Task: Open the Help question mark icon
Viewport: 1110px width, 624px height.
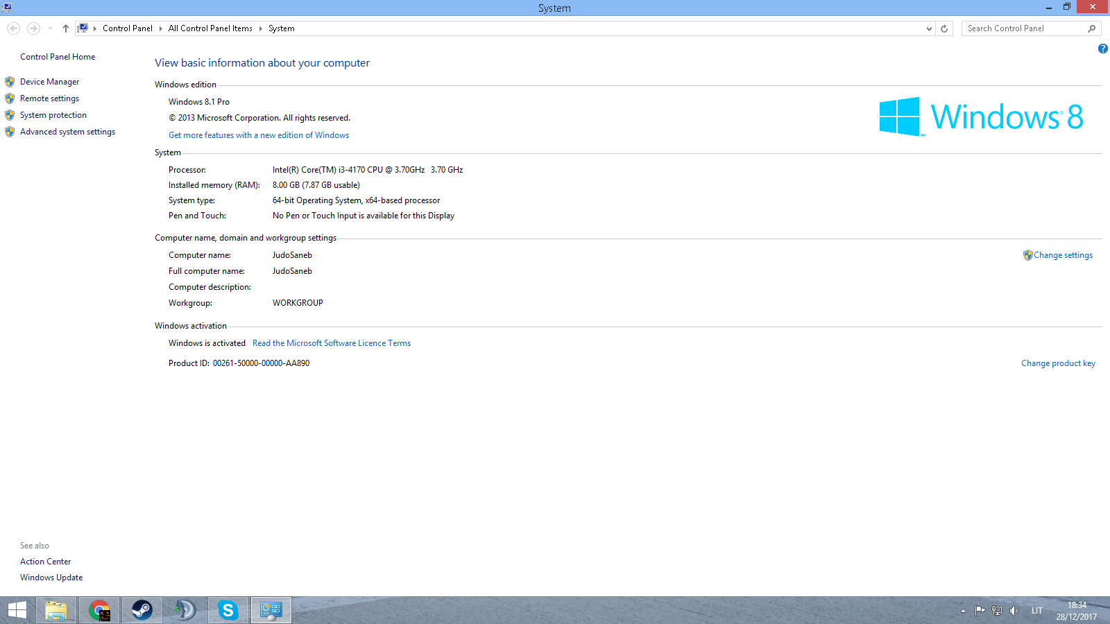Action: click(1102, 49)
